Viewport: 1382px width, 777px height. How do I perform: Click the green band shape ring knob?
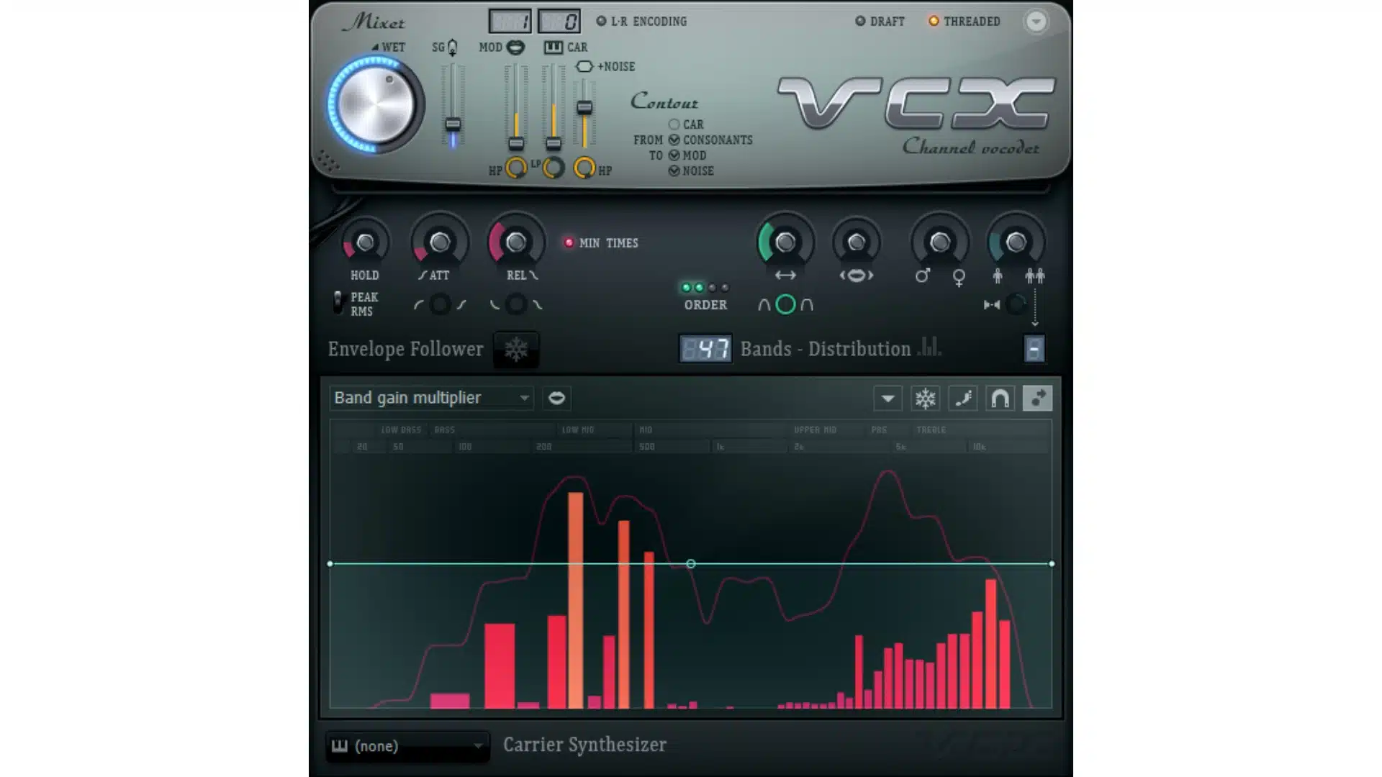coord(785,305)
